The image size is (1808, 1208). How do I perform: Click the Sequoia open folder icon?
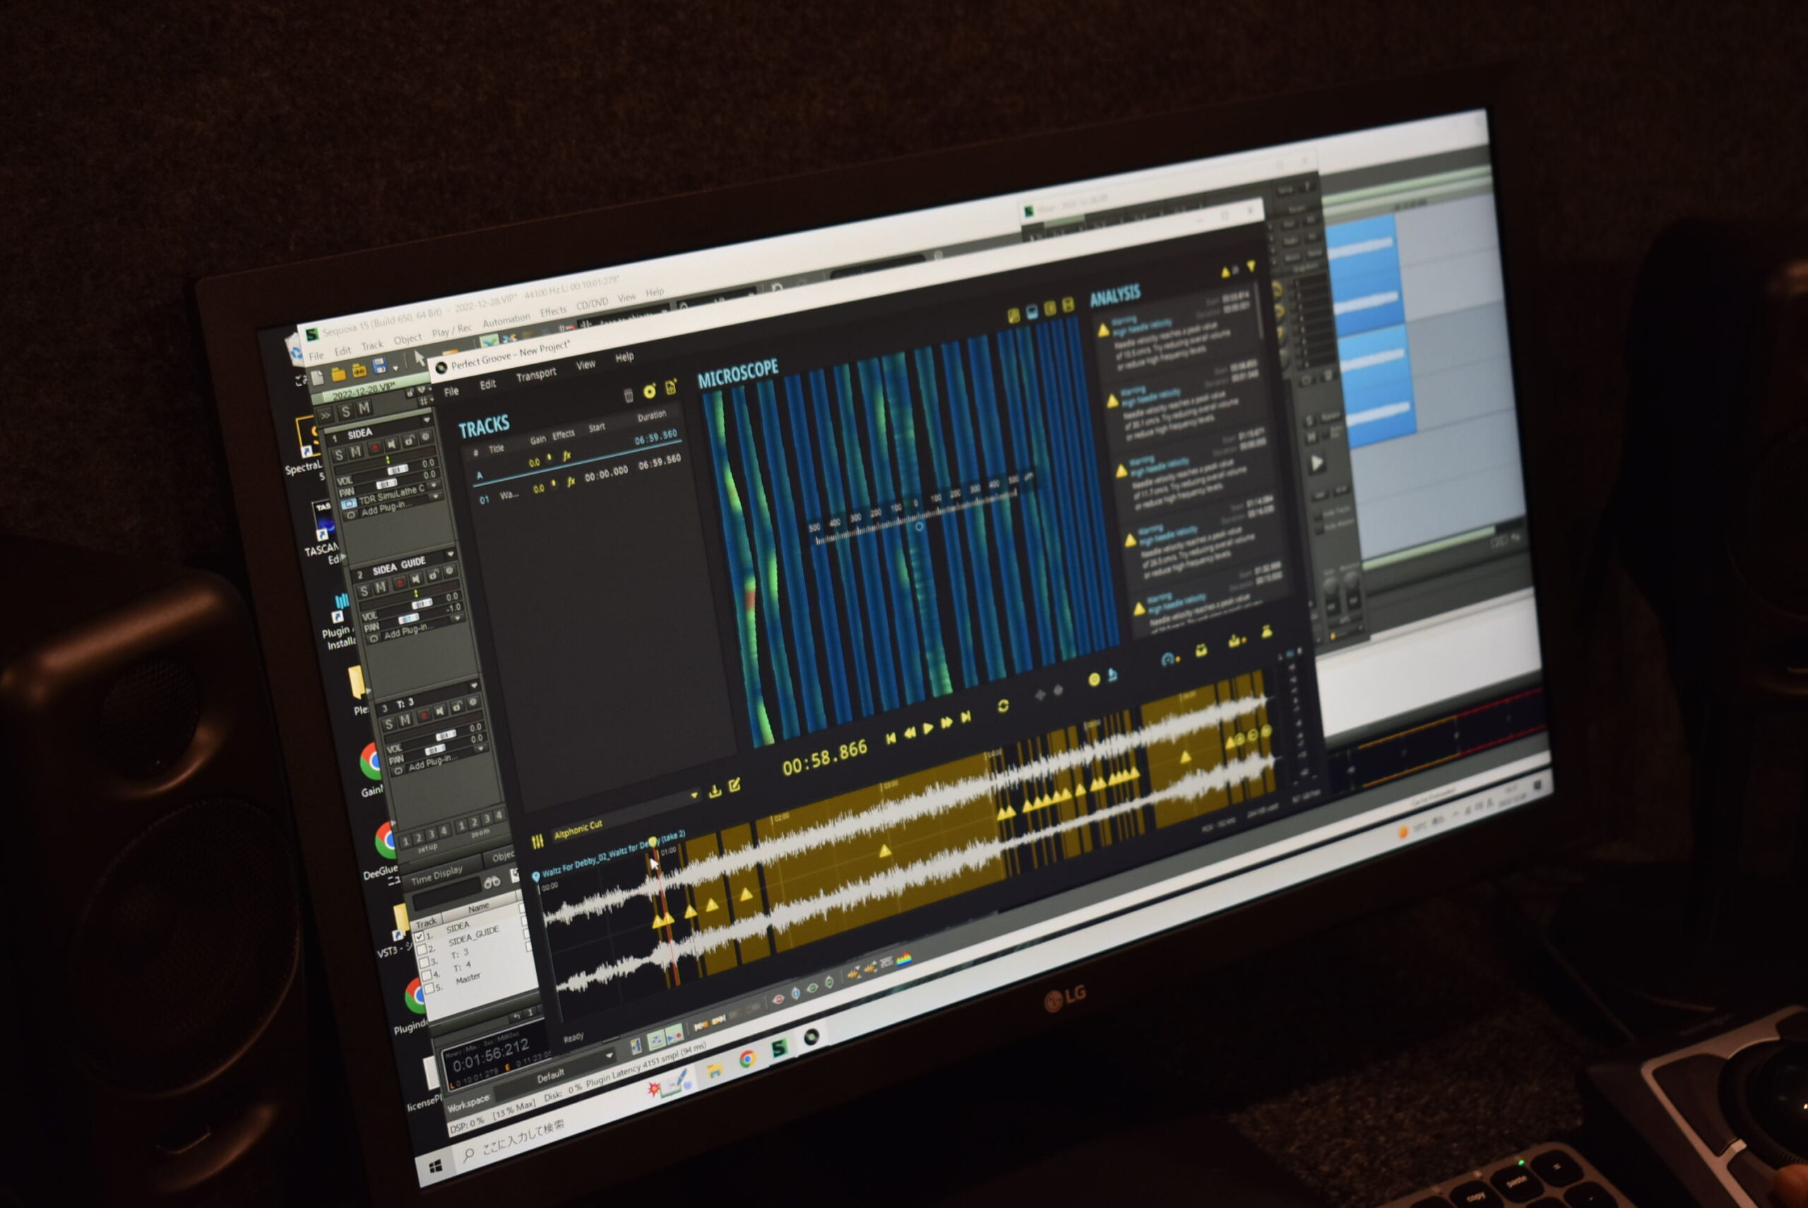(x=338, y=373)
